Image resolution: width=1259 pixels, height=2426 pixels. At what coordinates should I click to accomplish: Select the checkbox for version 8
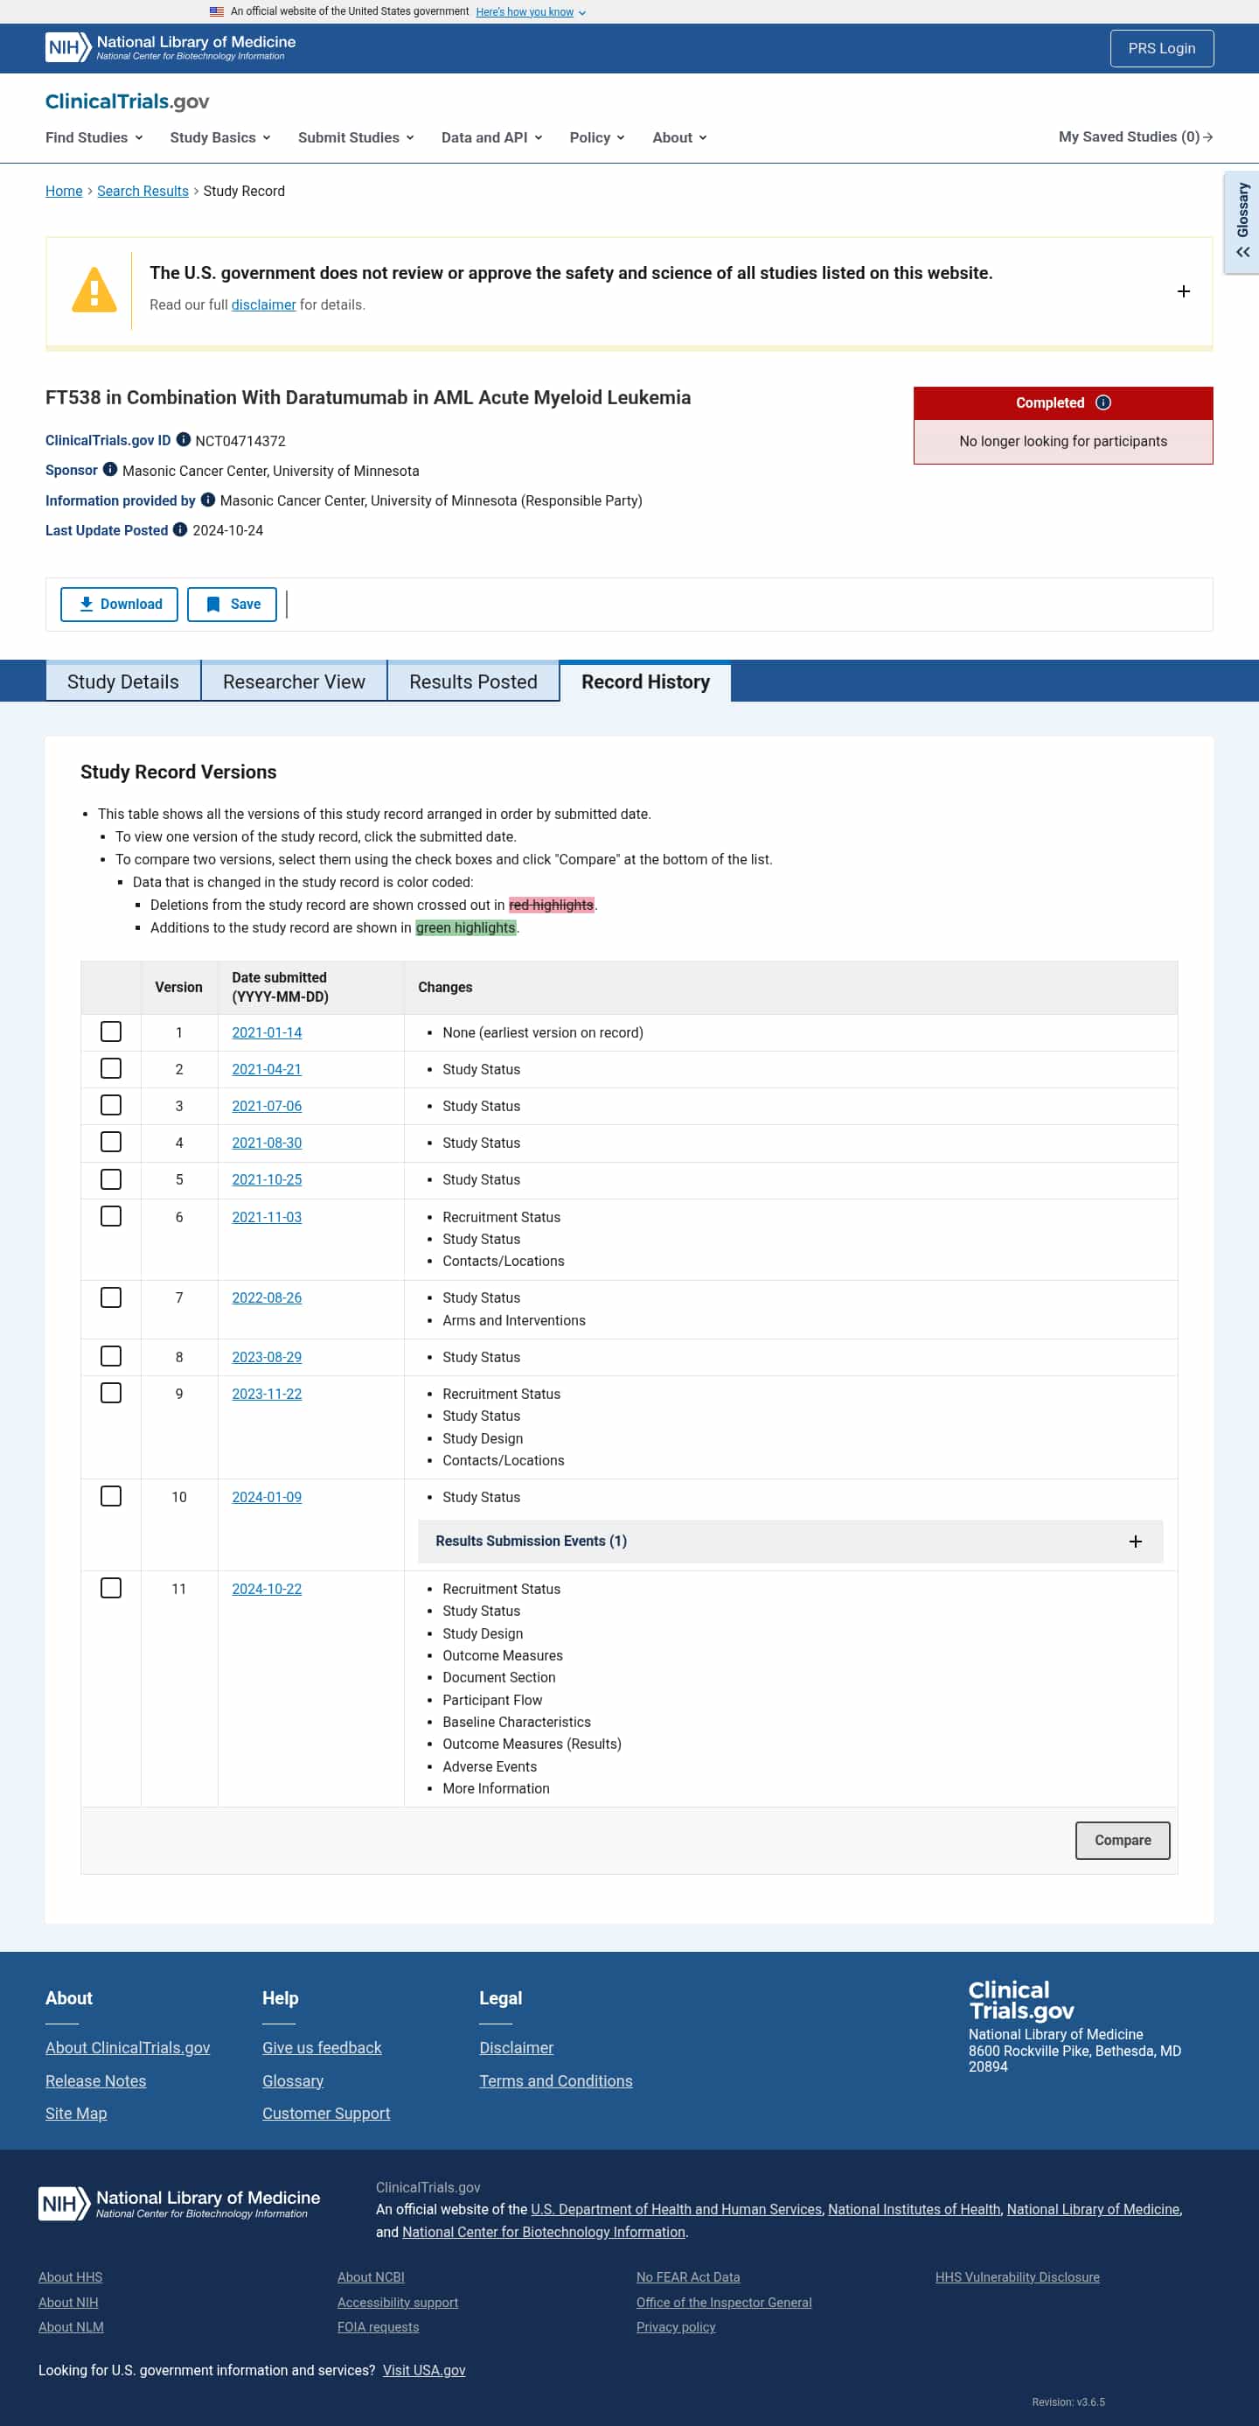(111, 1356)
